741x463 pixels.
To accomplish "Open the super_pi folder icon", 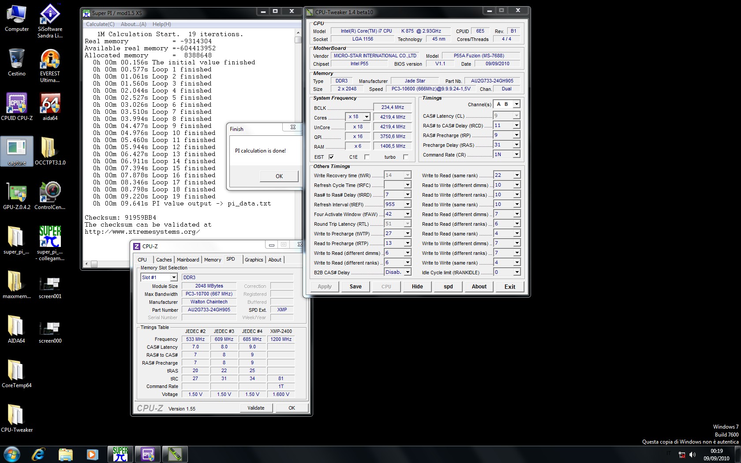I will pos(16,240).
